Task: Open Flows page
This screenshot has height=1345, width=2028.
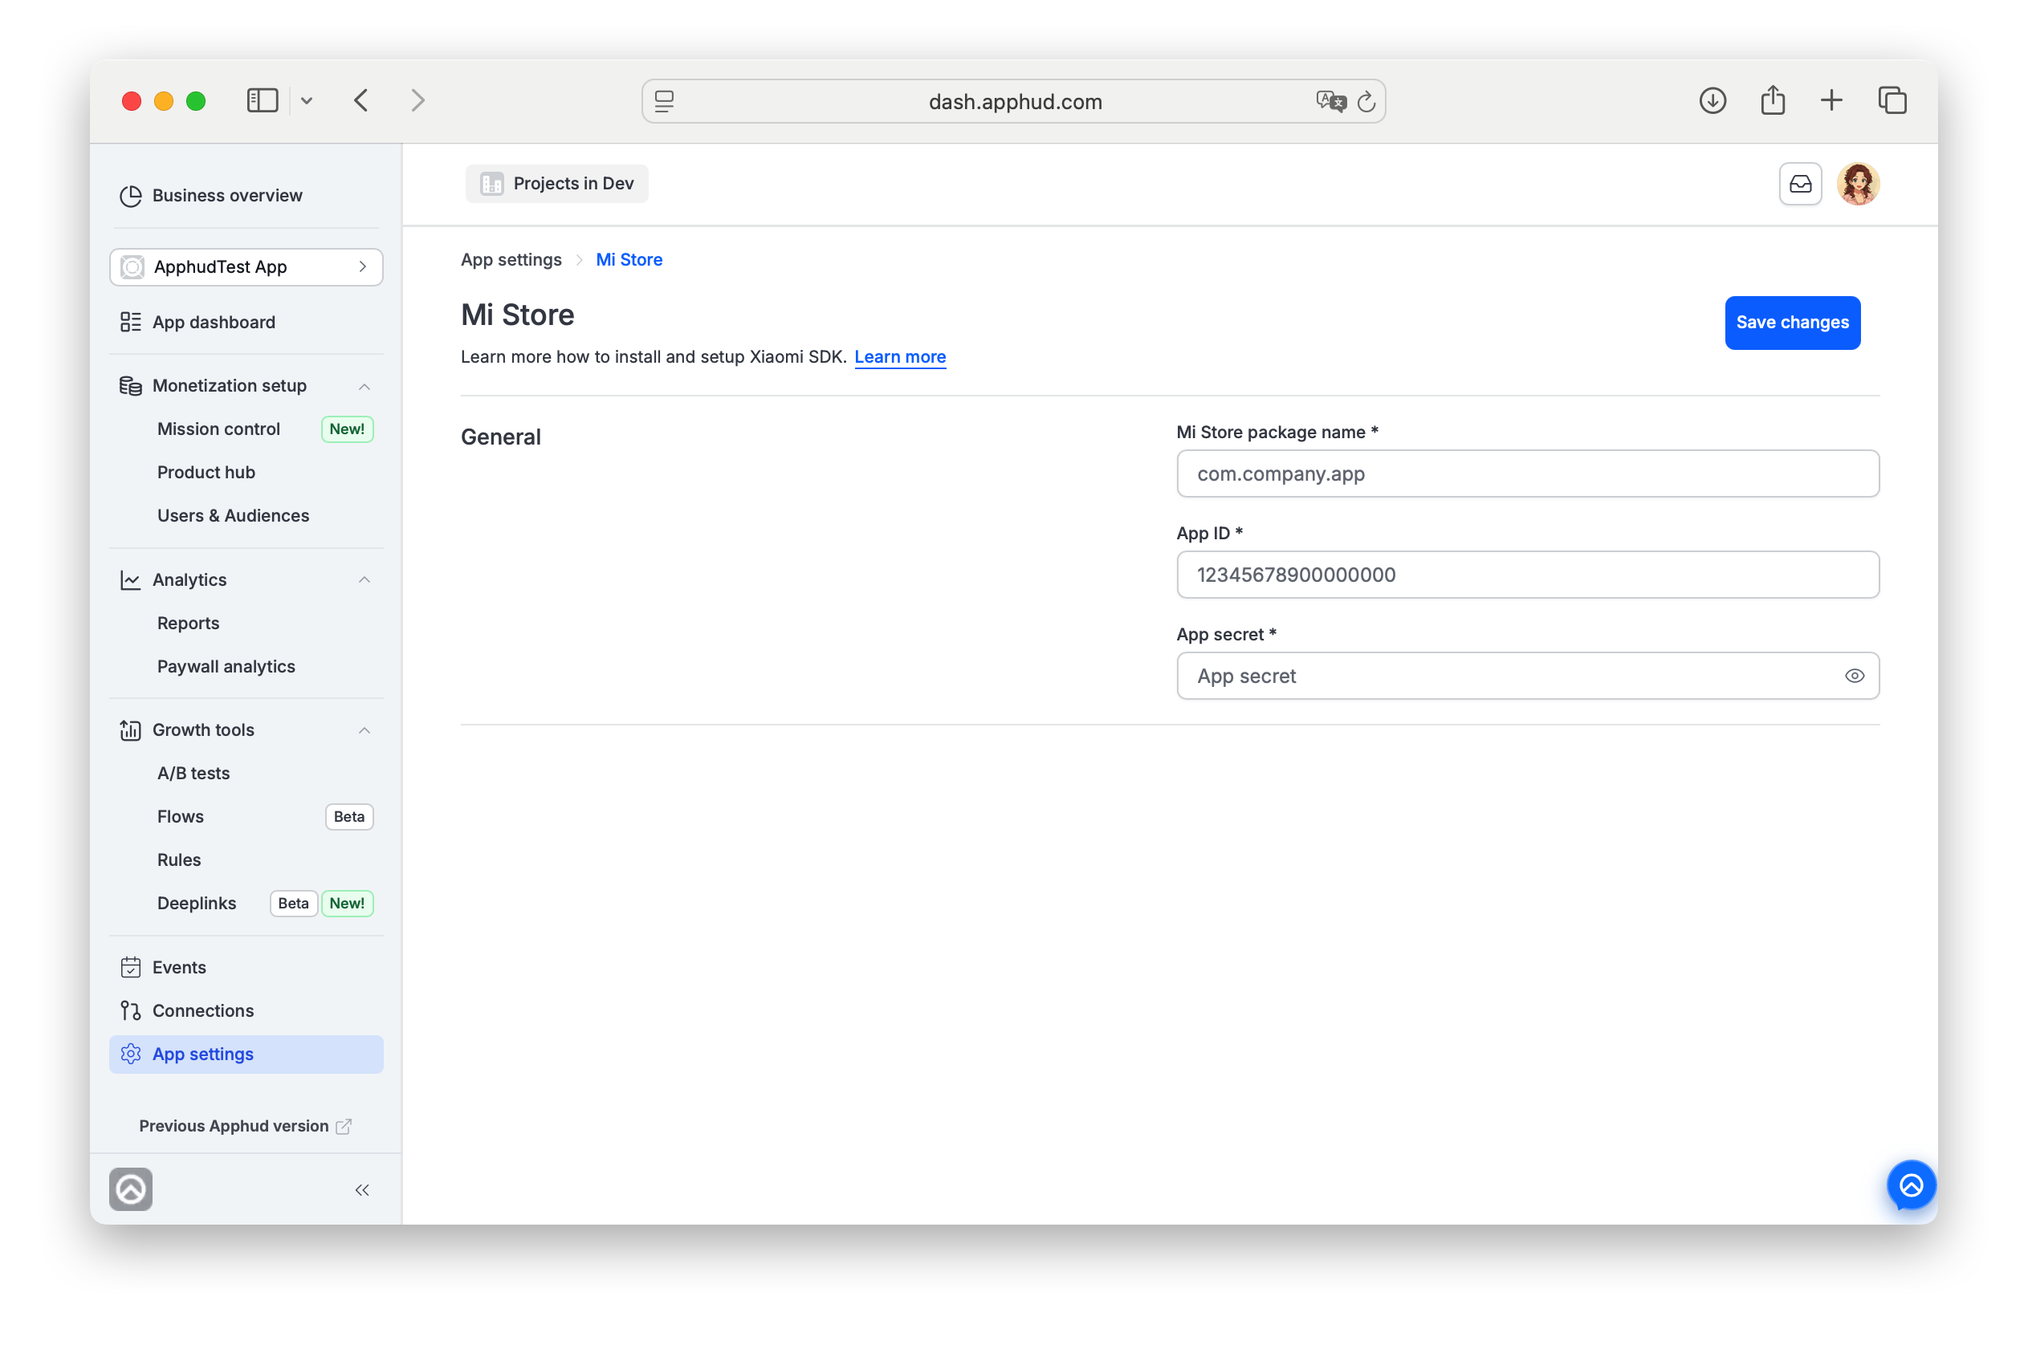Action: click(180, 817)
